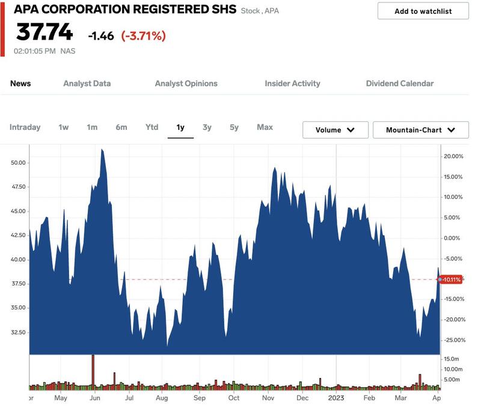Click the tallest red volume bar near Jun

pyautogui.click(x=93, y=372)
